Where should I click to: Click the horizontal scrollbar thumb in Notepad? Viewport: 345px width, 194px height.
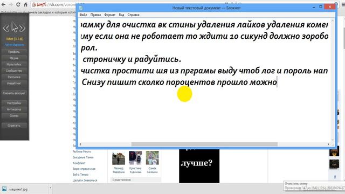point(204,144)
